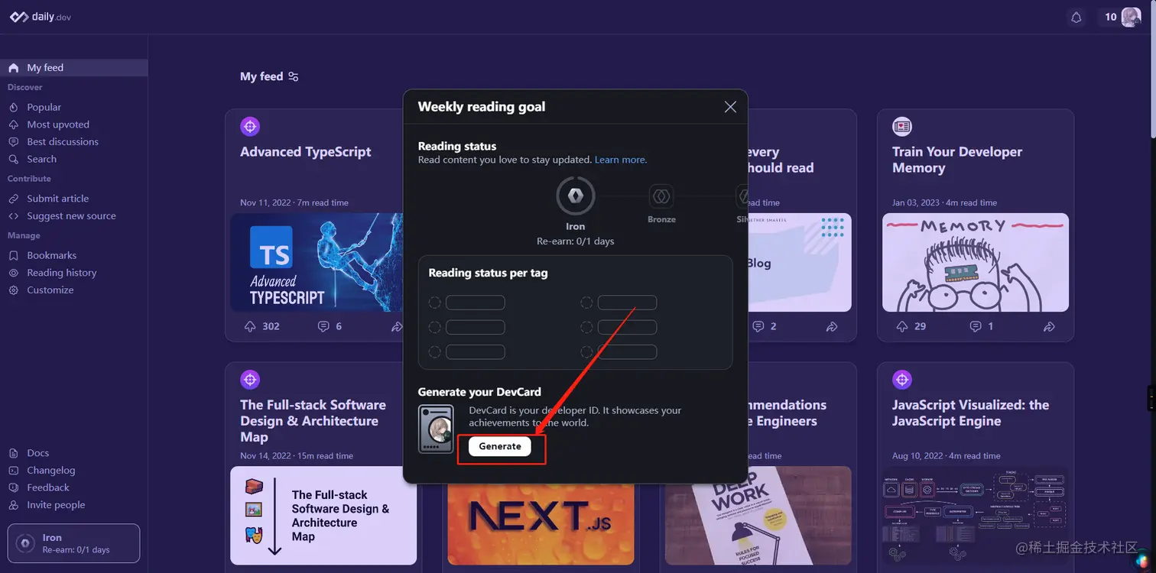The width and height of the screenshot is (1156, 573).
Task: Open the NEXT.js post thumbnail
Action: 541,524
